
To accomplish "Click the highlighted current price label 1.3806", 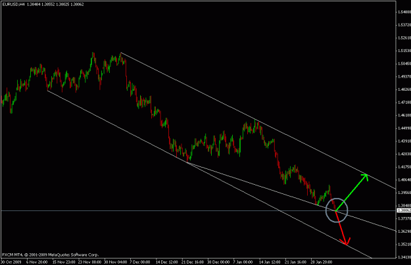I will coord(404,210).
